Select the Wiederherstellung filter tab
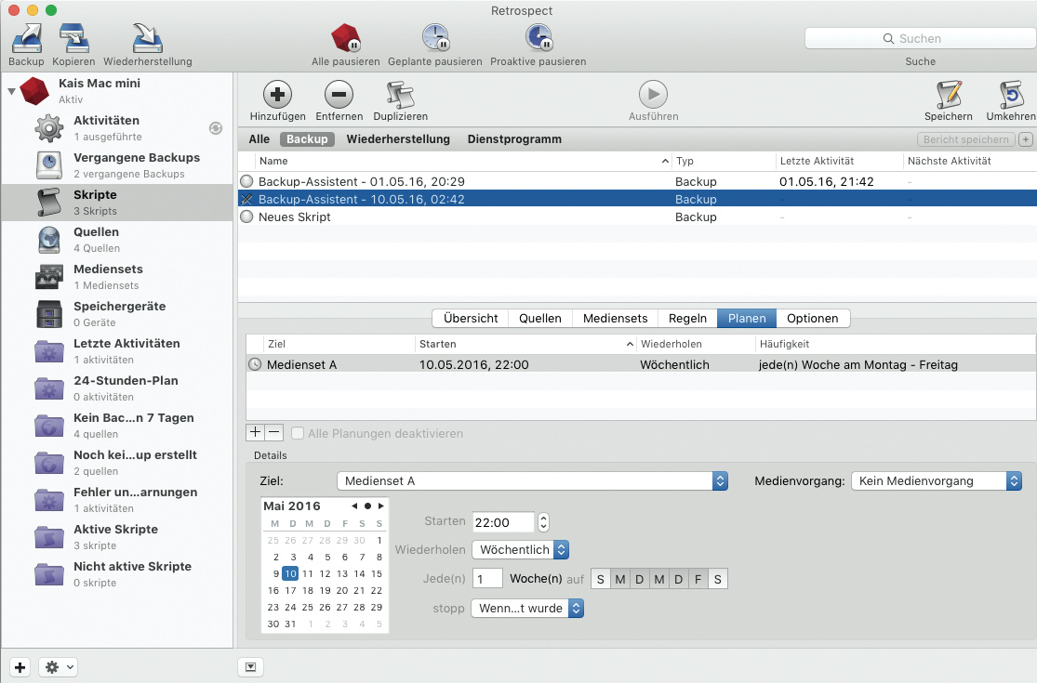Screen dimensions: 1037x683 398,139
